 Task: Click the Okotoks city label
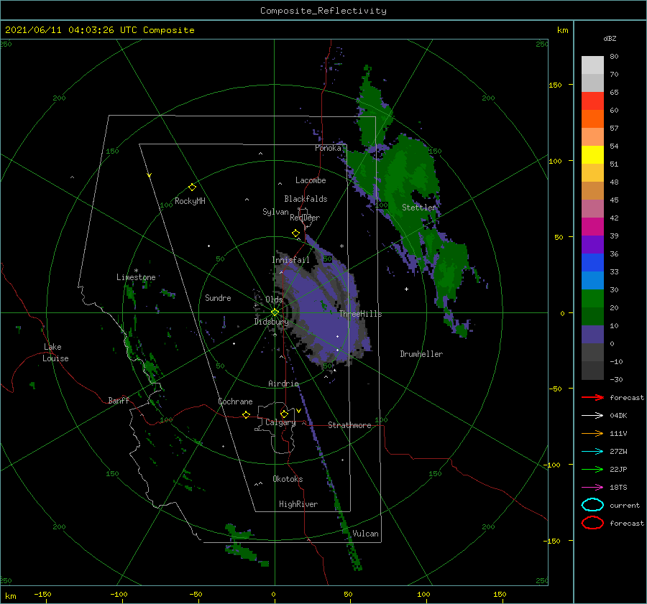(x=288, y=479)
